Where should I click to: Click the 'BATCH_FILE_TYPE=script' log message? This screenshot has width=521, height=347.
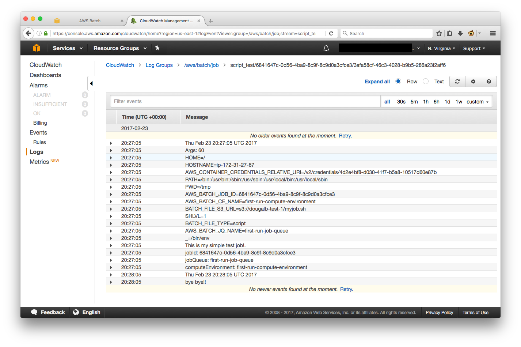point(215,223)
